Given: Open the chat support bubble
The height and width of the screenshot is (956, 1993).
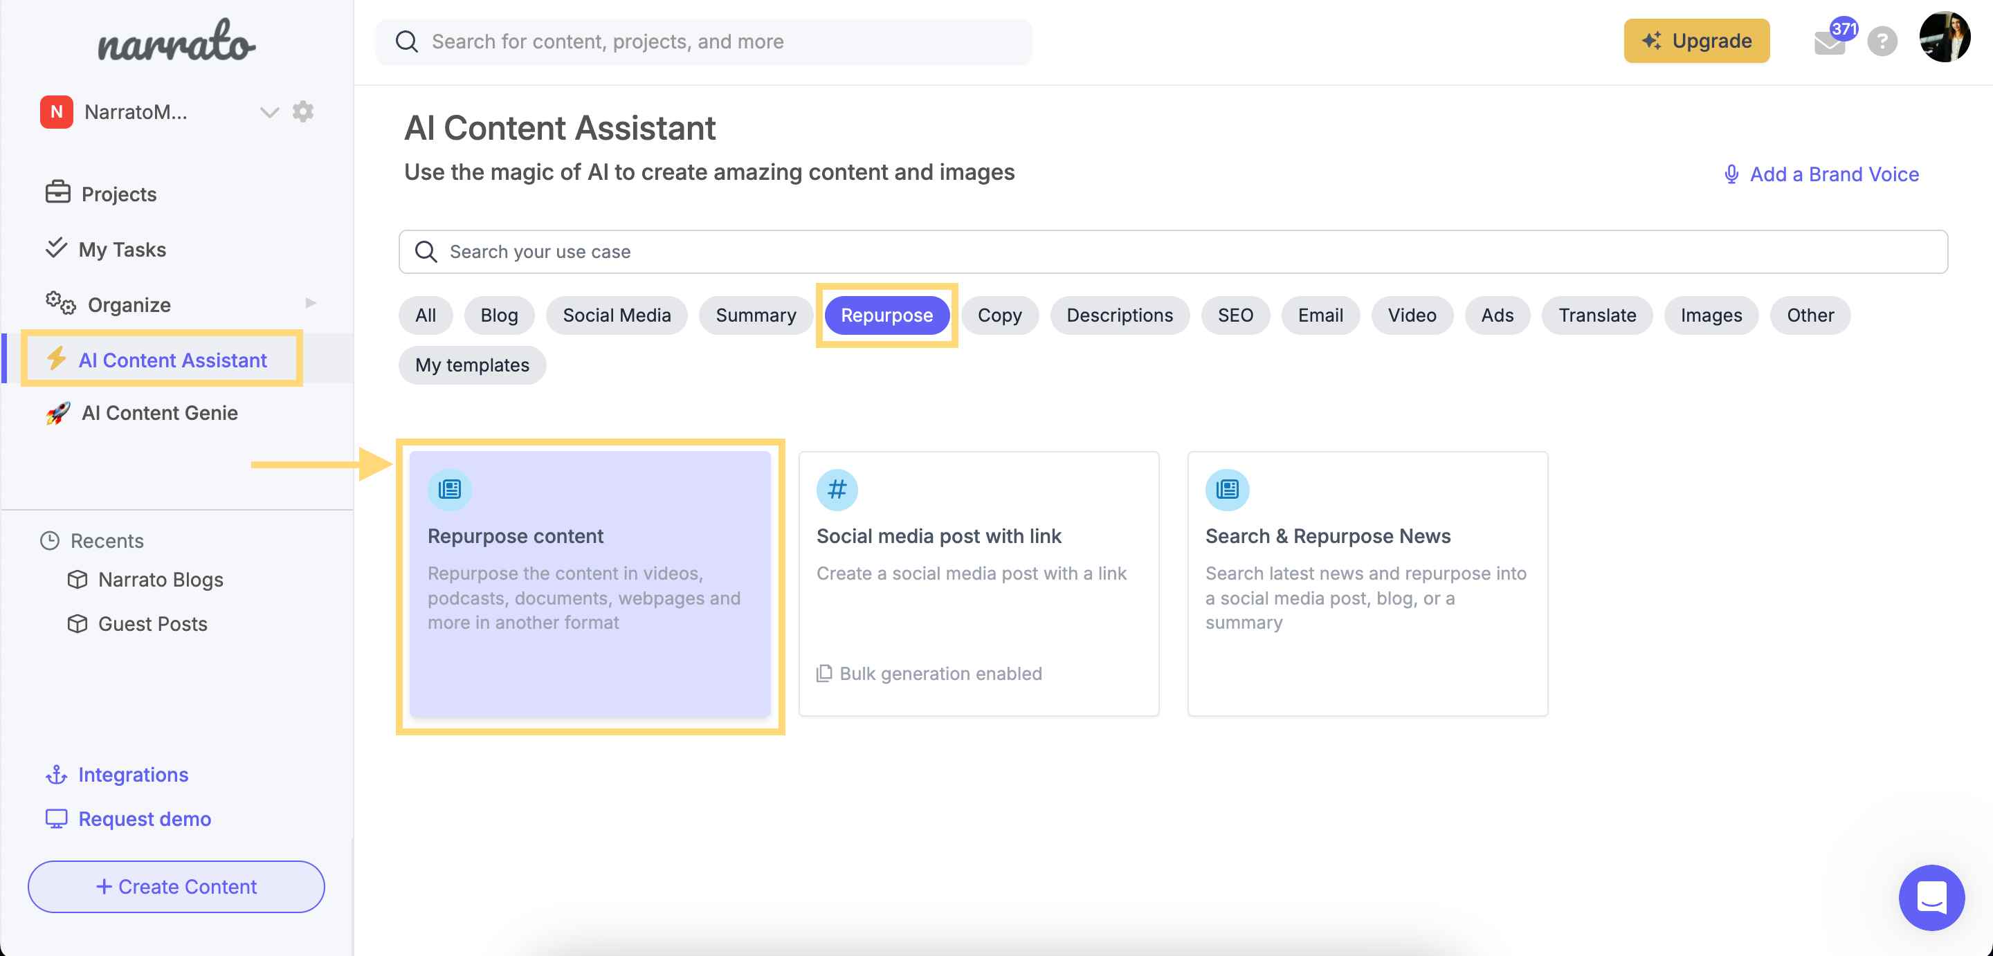Looking at the screenshot, I should pyautogui.click(x=1931, y=897).
